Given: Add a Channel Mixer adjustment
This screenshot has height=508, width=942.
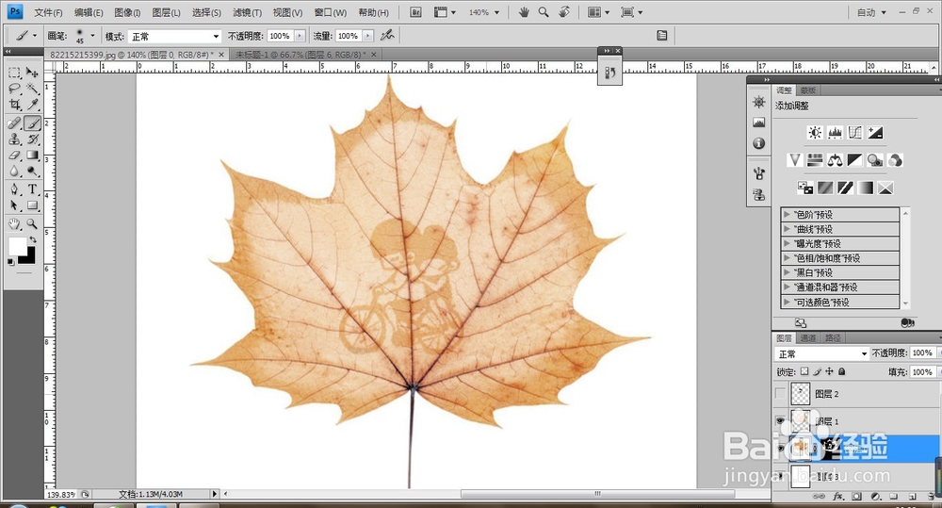Looking at the screenshot, I should [895, 160].
